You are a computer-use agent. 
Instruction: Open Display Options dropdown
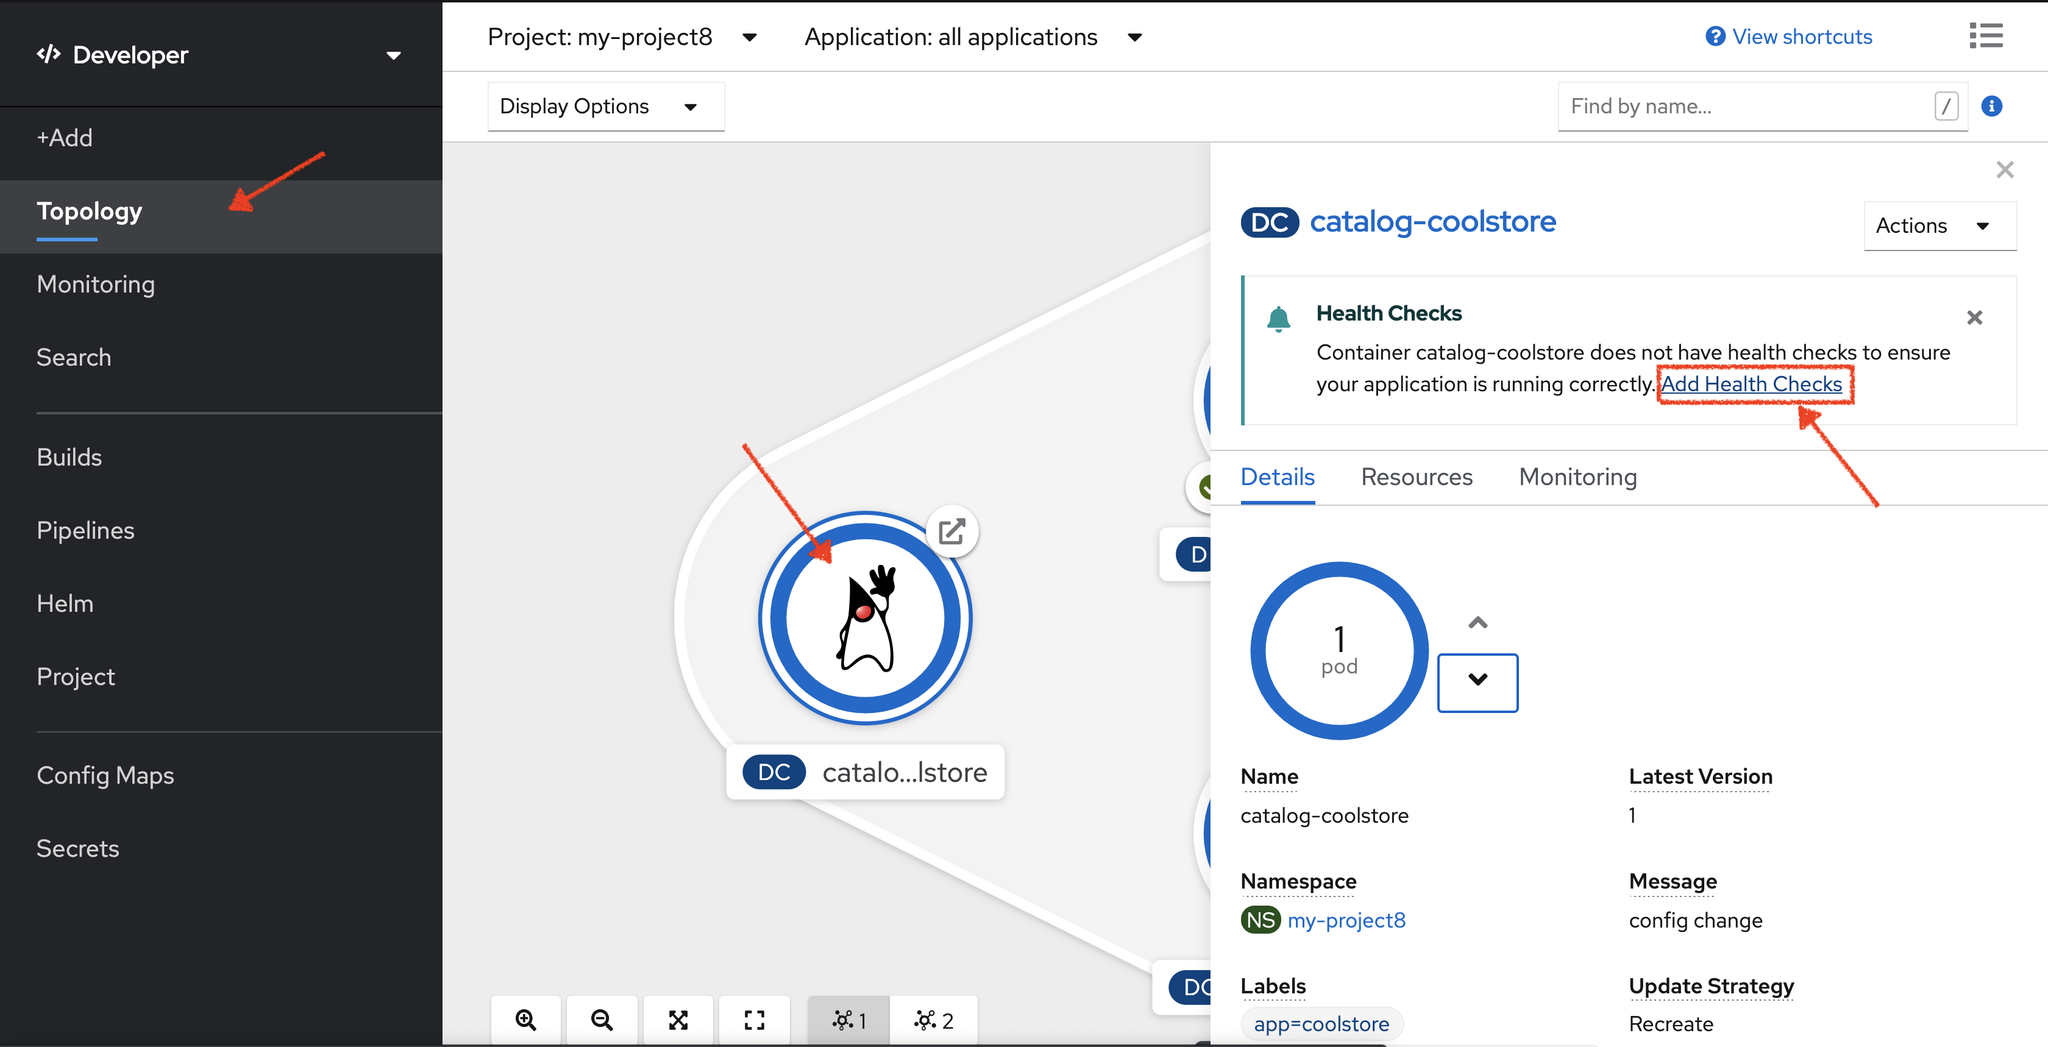point(599,107)
